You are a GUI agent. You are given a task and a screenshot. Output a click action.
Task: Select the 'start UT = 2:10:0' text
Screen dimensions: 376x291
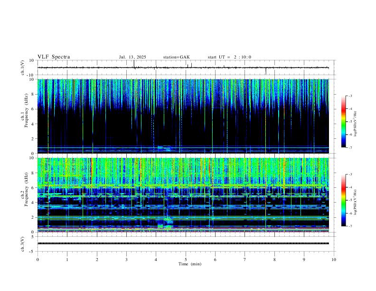tap(229, 57)
